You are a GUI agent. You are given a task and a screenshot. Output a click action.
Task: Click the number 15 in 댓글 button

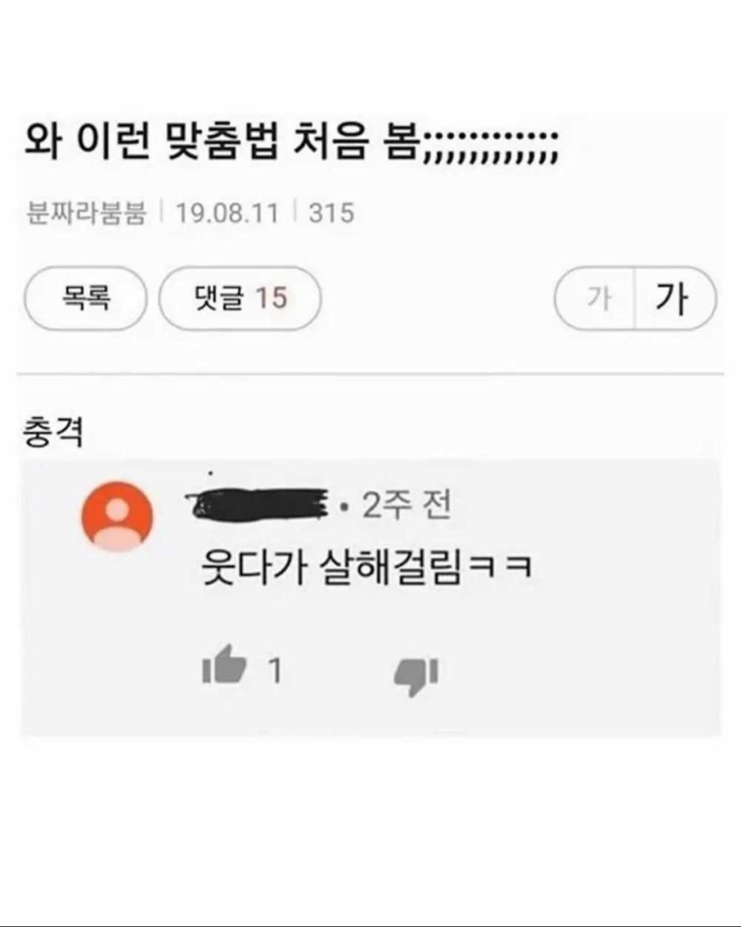[x=272, y=298]
